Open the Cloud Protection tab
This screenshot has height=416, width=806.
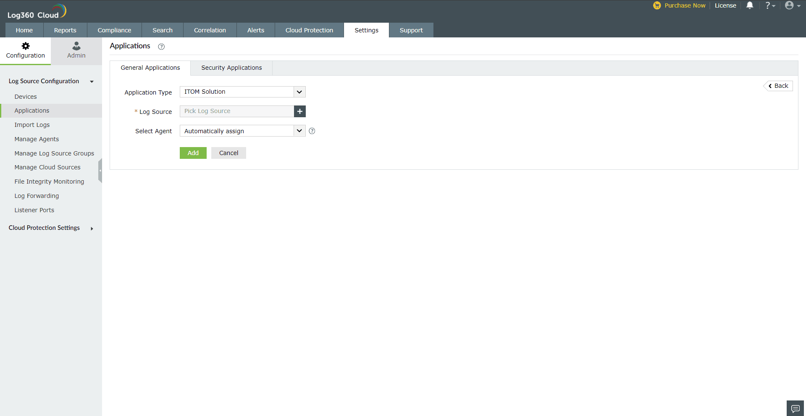pyautogui.click(x=309, y=30)
